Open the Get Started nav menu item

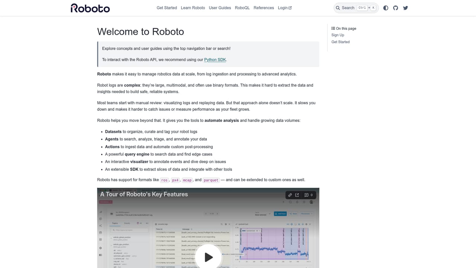pos(167,8)
